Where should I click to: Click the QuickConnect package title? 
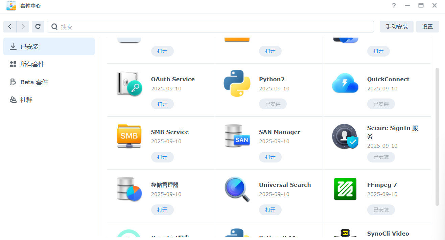pos(388,79)
